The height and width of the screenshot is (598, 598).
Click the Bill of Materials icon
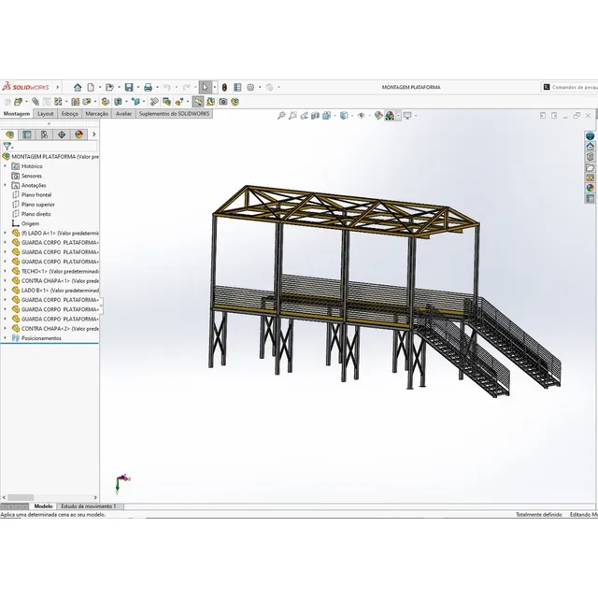(x=166, y=102)
